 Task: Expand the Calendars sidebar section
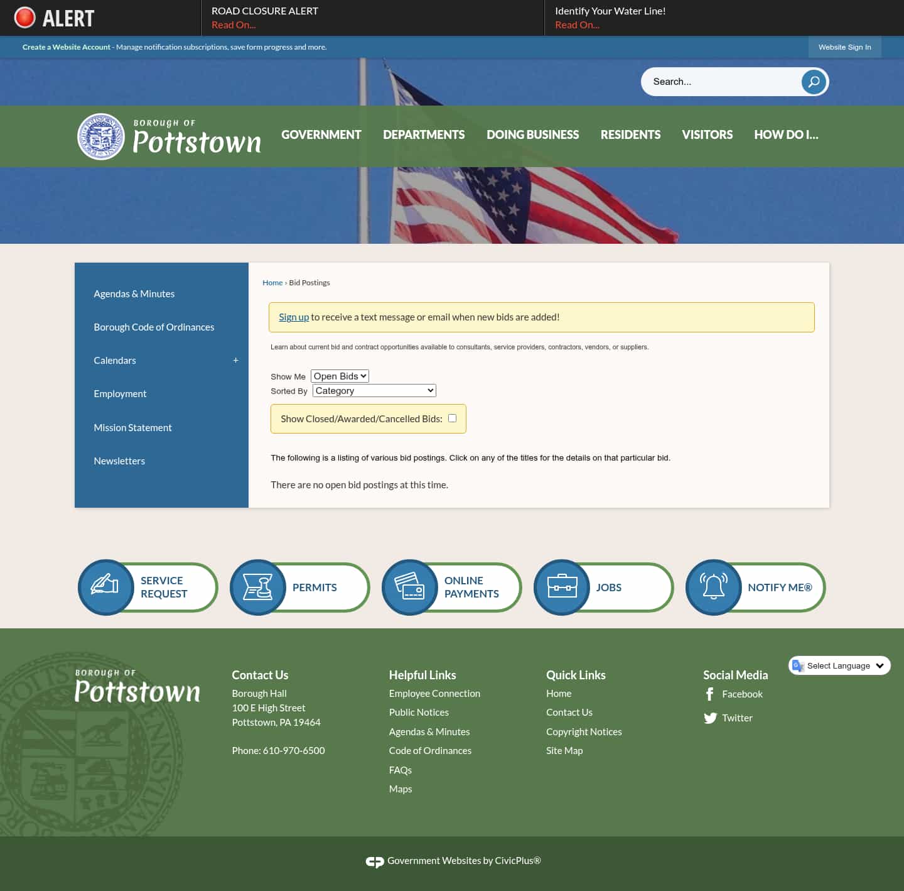pyautogui.click(x=235, y=360)
